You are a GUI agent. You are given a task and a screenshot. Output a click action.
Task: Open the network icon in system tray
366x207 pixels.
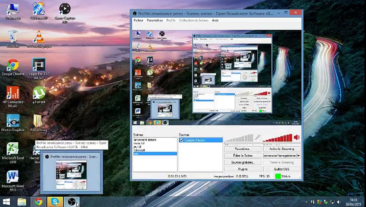(x=332, y=202)
